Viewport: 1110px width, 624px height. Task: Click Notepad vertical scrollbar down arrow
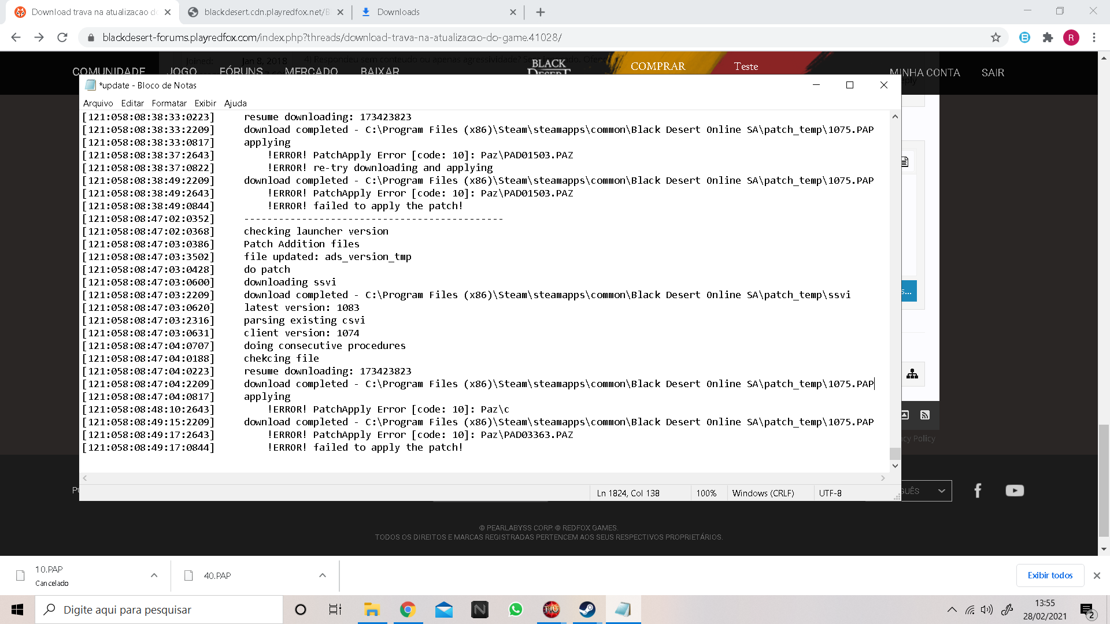pyautogui.click(x=895, y=466)
